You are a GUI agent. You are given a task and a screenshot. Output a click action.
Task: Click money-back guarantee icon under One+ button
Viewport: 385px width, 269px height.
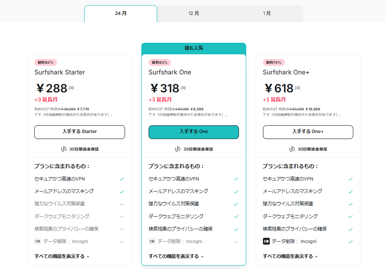292,149
